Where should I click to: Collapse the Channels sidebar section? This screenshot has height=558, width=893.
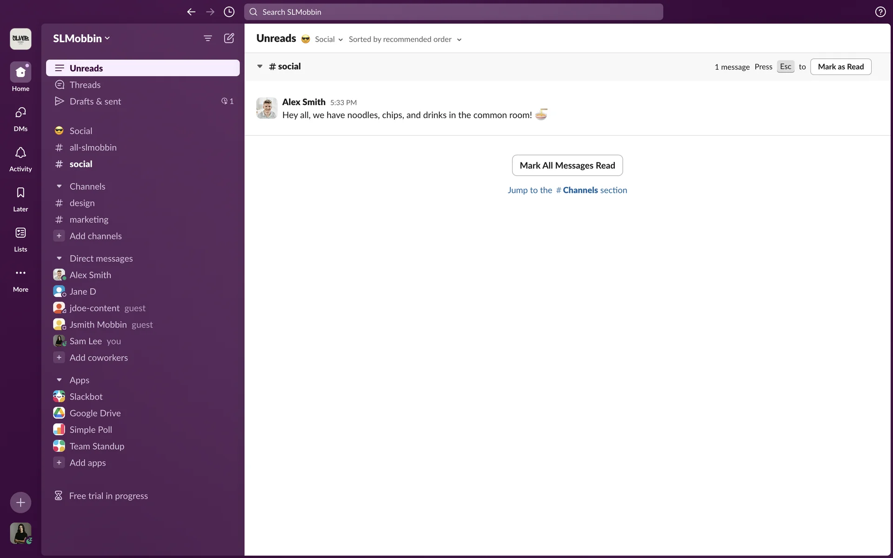point(59,186)
